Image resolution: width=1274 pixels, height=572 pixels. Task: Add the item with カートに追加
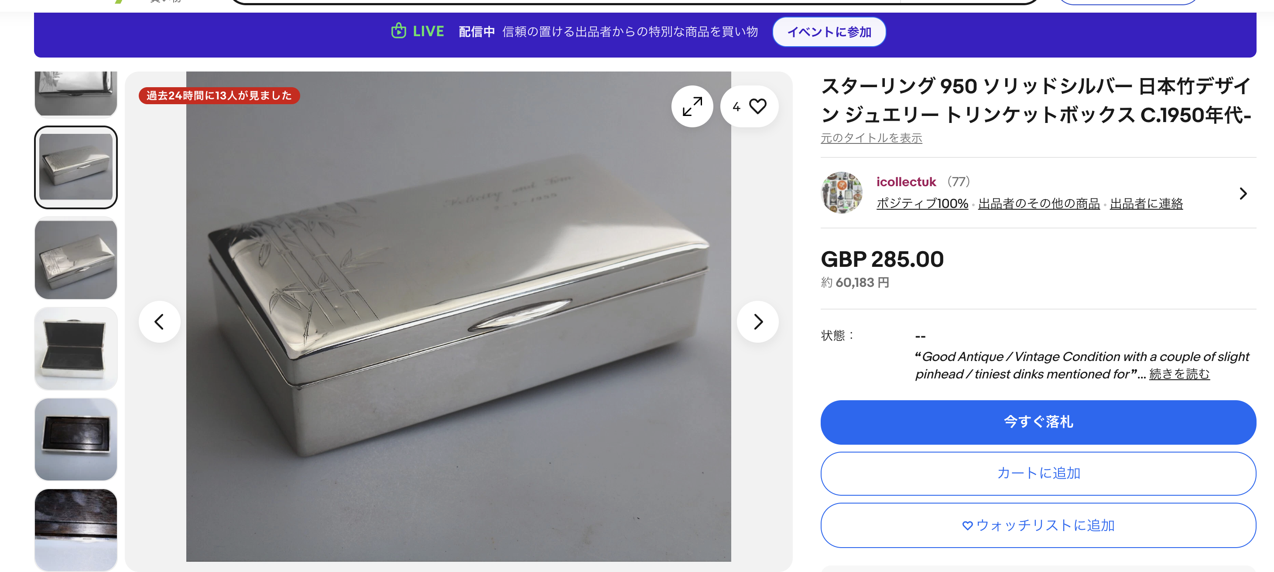point(1038,473)
